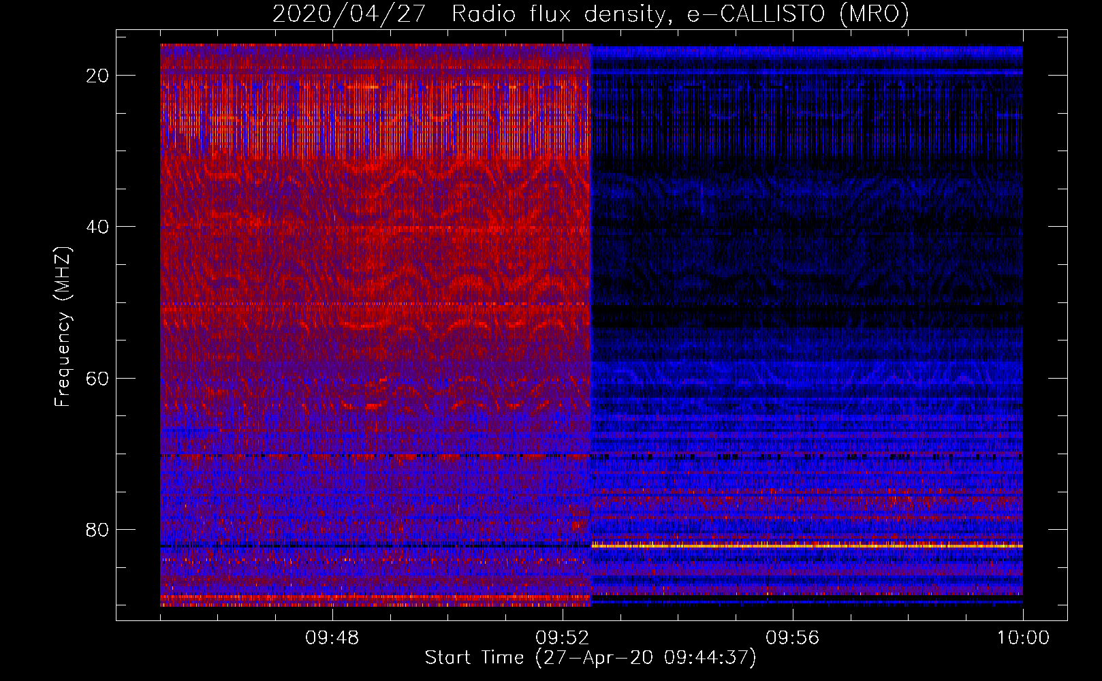Viewport: 1102px width, 681px height.
Task: Click the 09:48 time tick label
Action: coord(332,638)
